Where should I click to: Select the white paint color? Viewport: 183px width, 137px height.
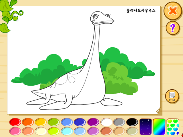[106, 122]
